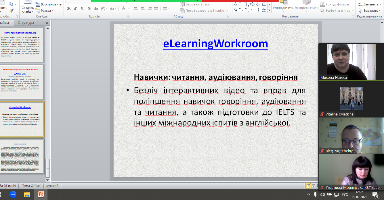
Task: Select learnenglish.britishcouncil.org slide thumbnail
Action: [22, 45]
